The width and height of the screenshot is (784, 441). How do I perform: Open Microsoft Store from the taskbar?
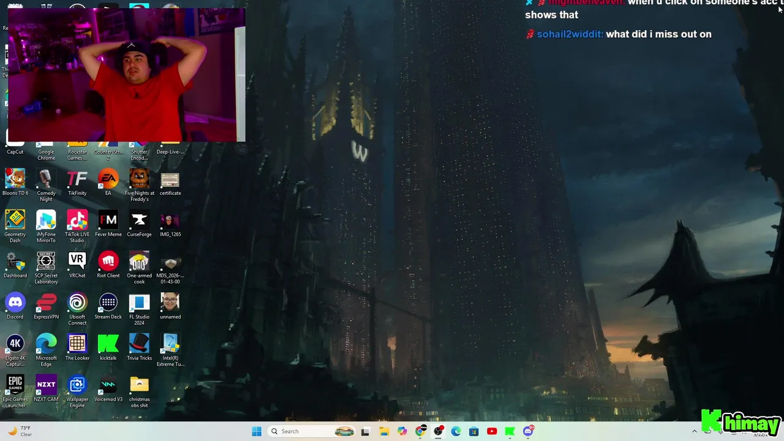pos(474,431)
